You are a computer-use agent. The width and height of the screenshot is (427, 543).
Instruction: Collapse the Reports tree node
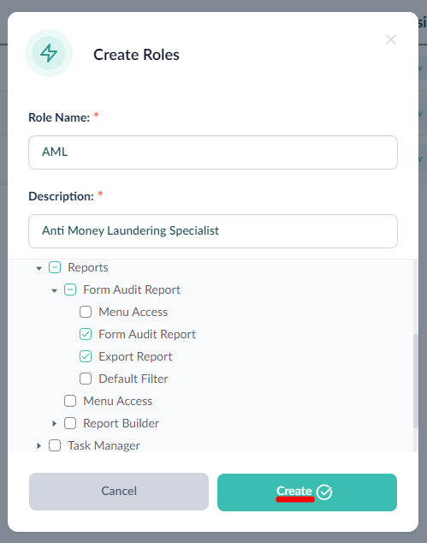[x=39, y=268]
